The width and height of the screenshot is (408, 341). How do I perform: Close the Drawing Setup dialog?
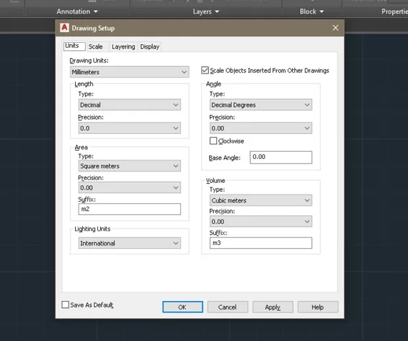335,28
